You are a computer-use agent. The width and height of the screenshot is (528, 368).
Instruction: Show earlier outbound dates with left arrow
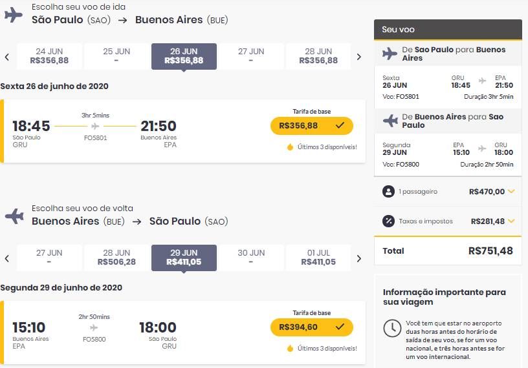[7, 57]
